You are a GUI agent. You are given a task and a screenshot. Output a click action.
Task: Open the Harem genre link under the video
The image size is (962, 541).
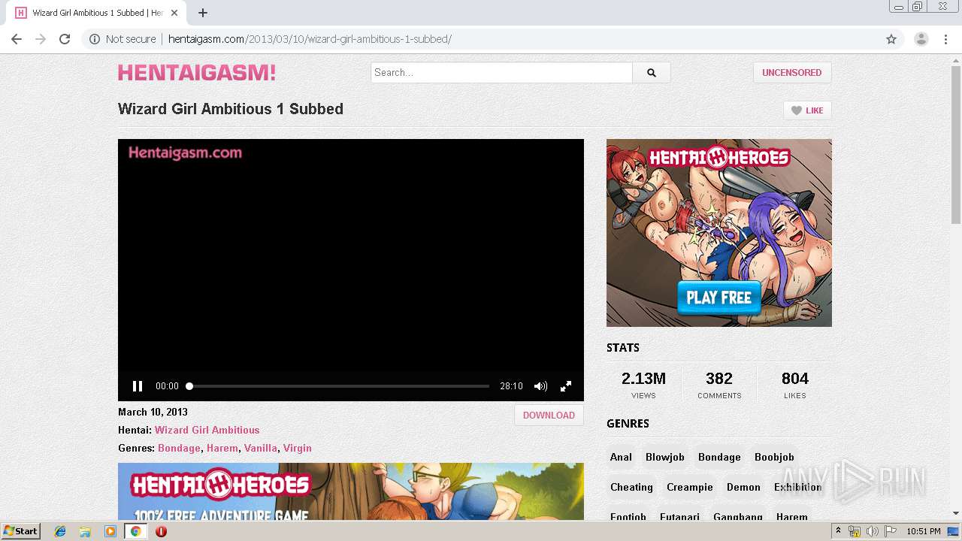click(222, 448)
